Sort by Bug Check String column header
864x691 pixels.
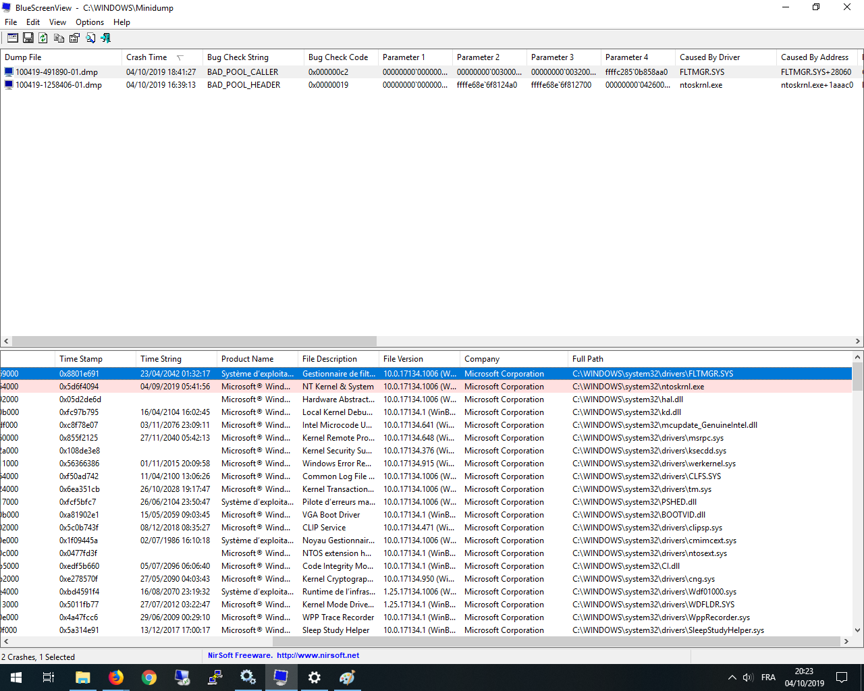[x=253, y=57]
